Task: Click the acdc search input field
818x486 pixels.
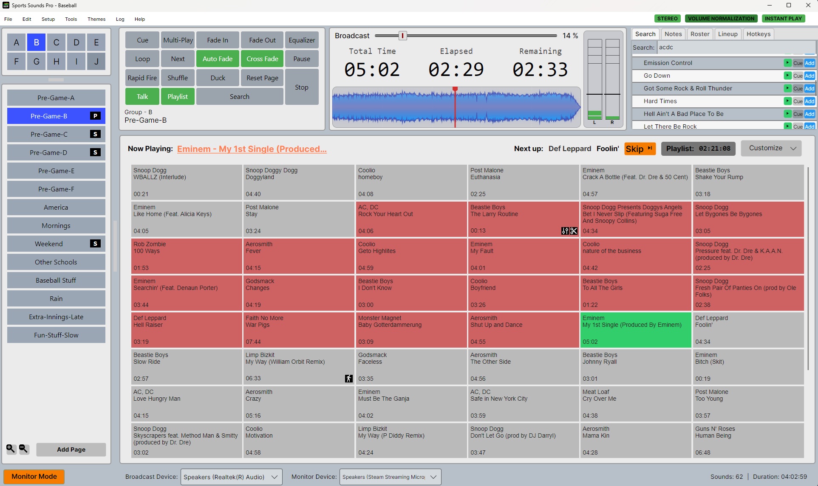Action: click(x=736, y=48)
